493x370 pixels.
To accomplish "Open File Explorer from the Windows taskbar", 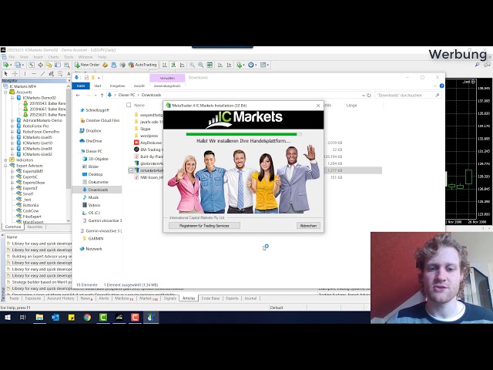I will 39,317.
